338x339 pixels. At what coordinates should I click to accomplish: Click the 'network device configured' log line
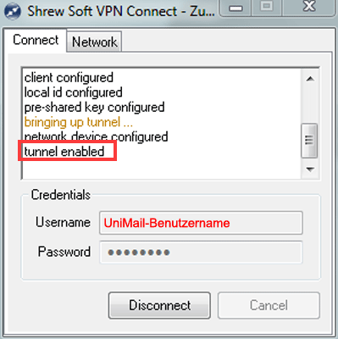point(96,136)
